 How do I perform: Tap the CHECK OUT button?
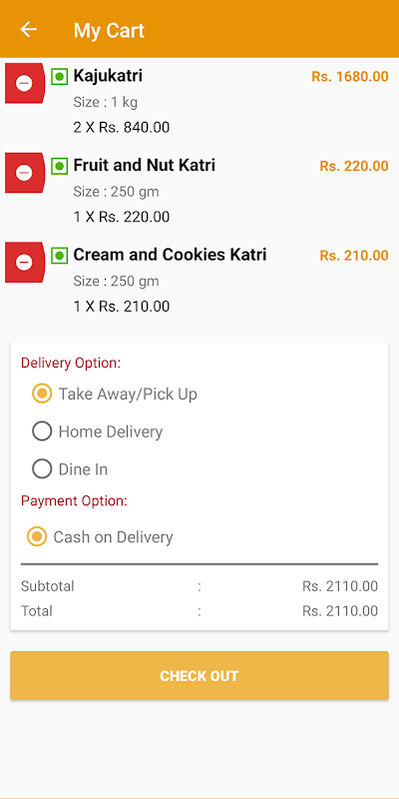(199, 676)
